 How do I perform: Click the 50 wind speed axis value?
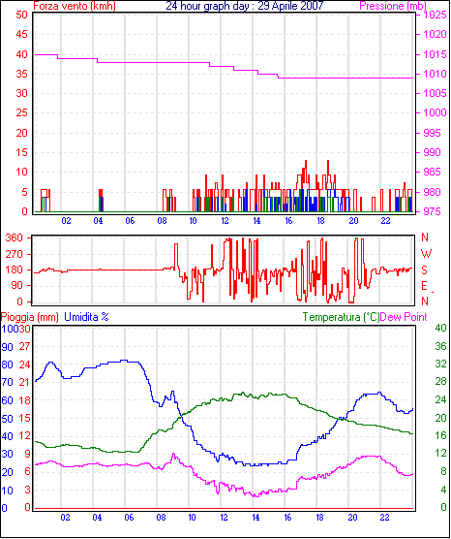21,15
